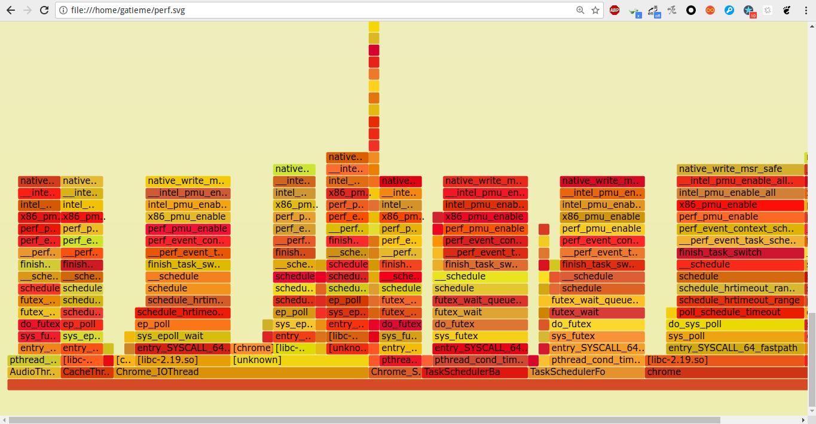Reload the perf.svg page
This screenshot has width=816, height=424.
tap(44, 10)
